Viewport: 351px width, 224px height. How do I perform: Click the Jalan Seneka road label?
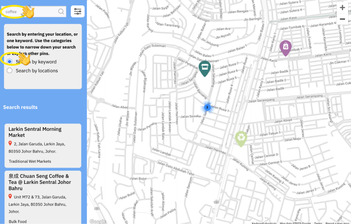pyautogui.click(x=191, y=116)
